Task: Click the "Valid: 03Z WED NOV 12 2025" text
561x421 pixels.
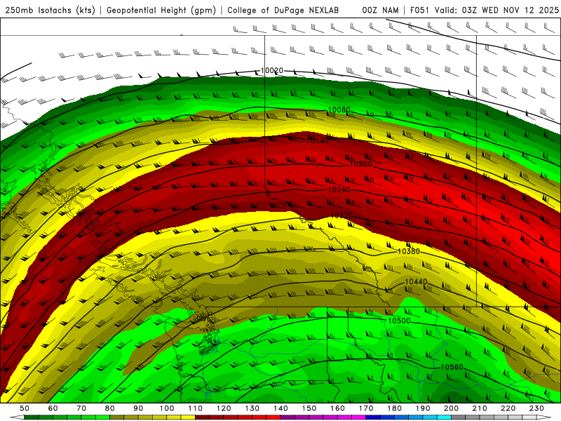Action: (x=496, y=10)
